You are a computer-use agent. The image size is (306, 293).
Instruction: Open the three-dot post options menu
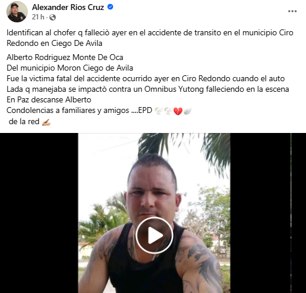[292, 11]
